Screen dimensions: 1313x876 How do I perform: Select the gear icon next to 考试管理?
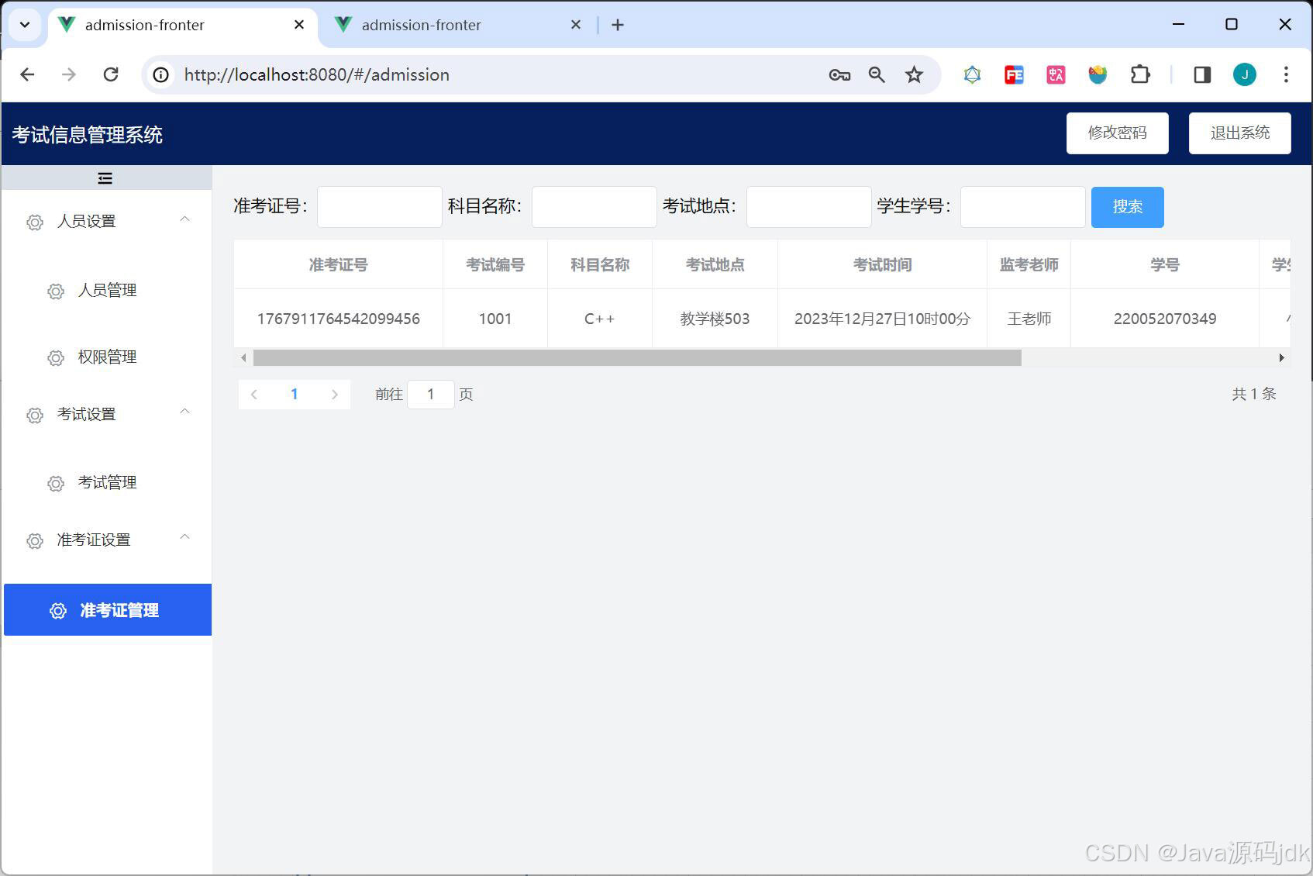[55, 482]
